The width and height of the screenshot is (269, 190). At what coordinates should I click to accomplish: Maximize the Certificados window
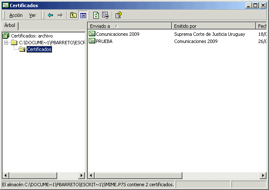point(255,5)
